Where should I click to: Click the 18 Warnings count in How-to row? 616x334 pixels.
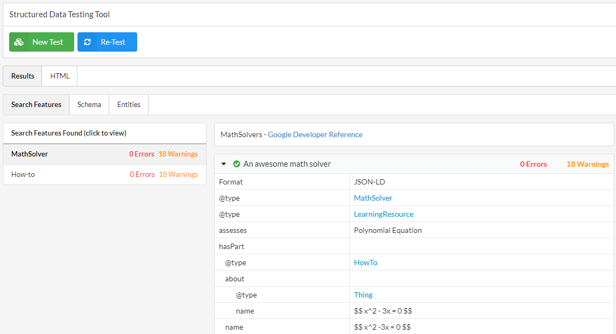[179, 174]
